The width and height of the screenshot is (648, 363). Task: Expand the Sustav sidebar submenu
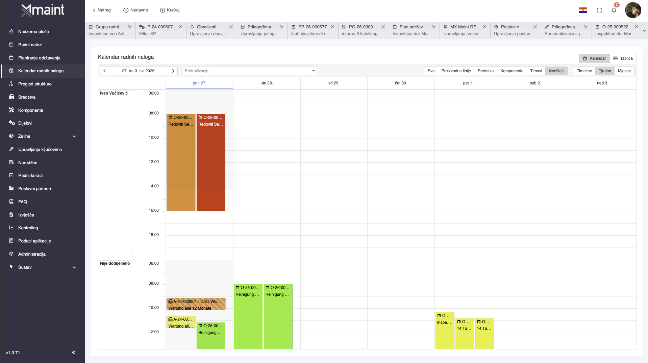(x=74, y=267)
